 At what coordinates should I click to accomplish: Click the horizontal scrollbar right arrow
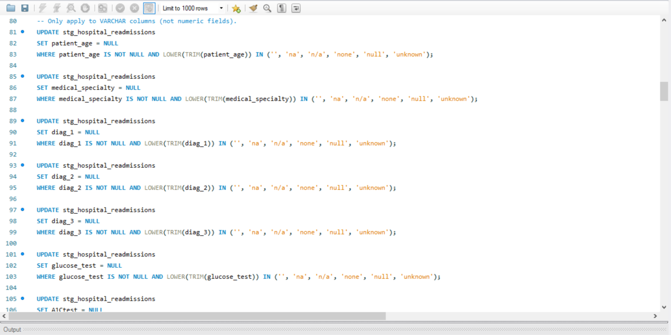coord(655,316)
